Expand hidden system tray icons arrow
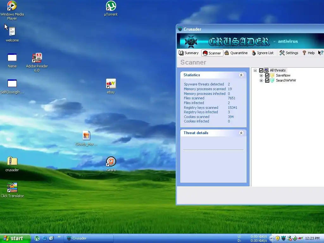This screenshot has width=324, height=243. [272, 239]
